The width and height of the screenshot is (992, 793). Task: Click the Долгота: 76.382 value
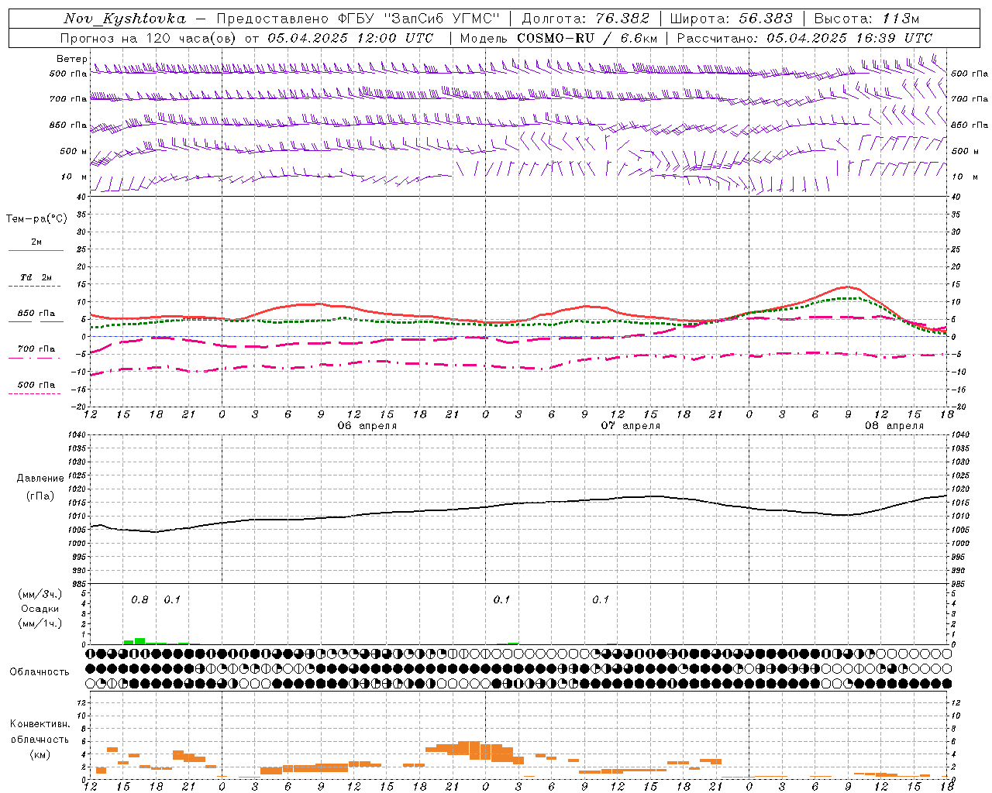[x=586, y=19]
